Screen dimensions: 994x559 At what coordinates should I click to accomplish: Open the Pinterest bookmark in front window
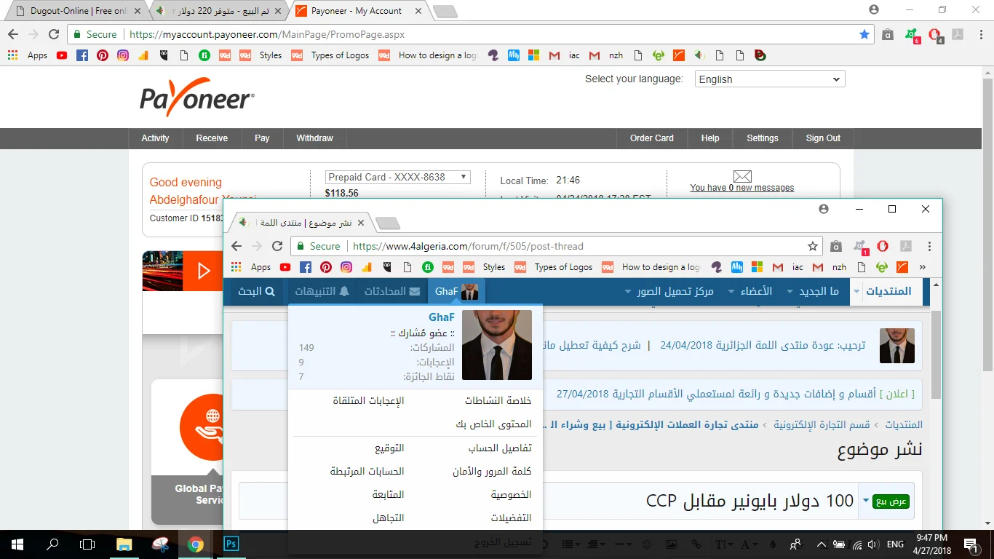point(326,267)
